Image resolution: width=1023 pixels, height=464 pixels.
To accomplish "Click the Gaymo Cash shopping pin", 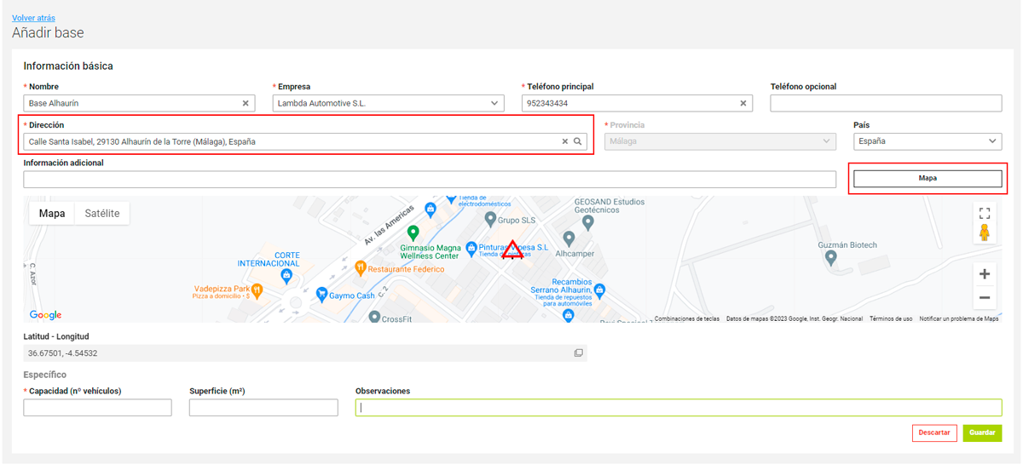I will click(321, 295).
